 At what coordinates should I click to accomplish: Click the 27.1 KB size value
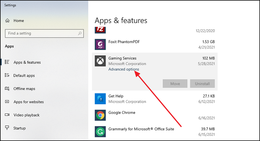tap(209, 96)
